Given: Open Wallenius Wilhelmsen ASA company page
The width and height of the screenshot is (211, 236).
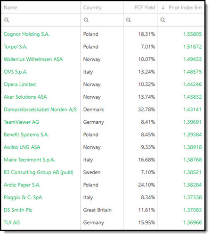Looking at the screenshot, I should click(33, 59).
